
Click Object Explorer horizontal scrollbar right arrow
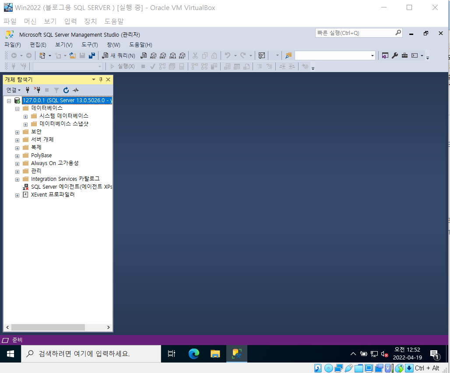coord(108,327)
